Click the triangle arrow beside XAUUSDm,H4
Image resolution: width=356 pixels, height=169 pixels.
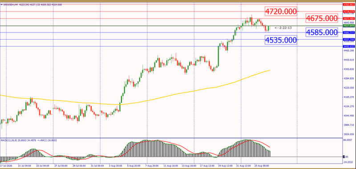(2, 5)
